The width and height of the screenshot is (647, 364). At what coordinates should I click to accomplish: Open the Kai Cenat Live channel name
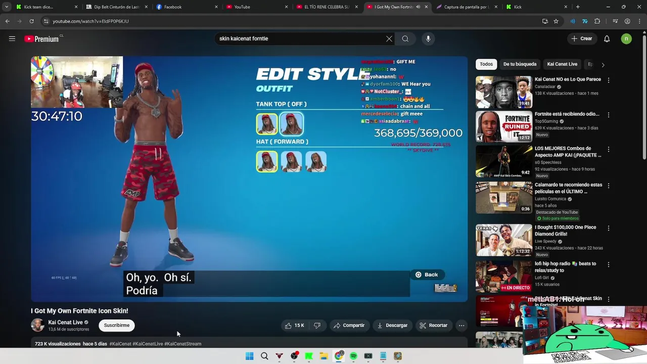pyautogui.click(x=65, y=323)
